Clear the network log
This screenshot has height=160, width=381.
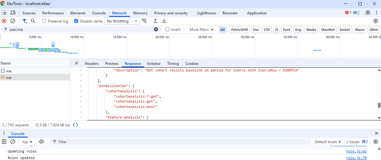click(x=13, y=21)
